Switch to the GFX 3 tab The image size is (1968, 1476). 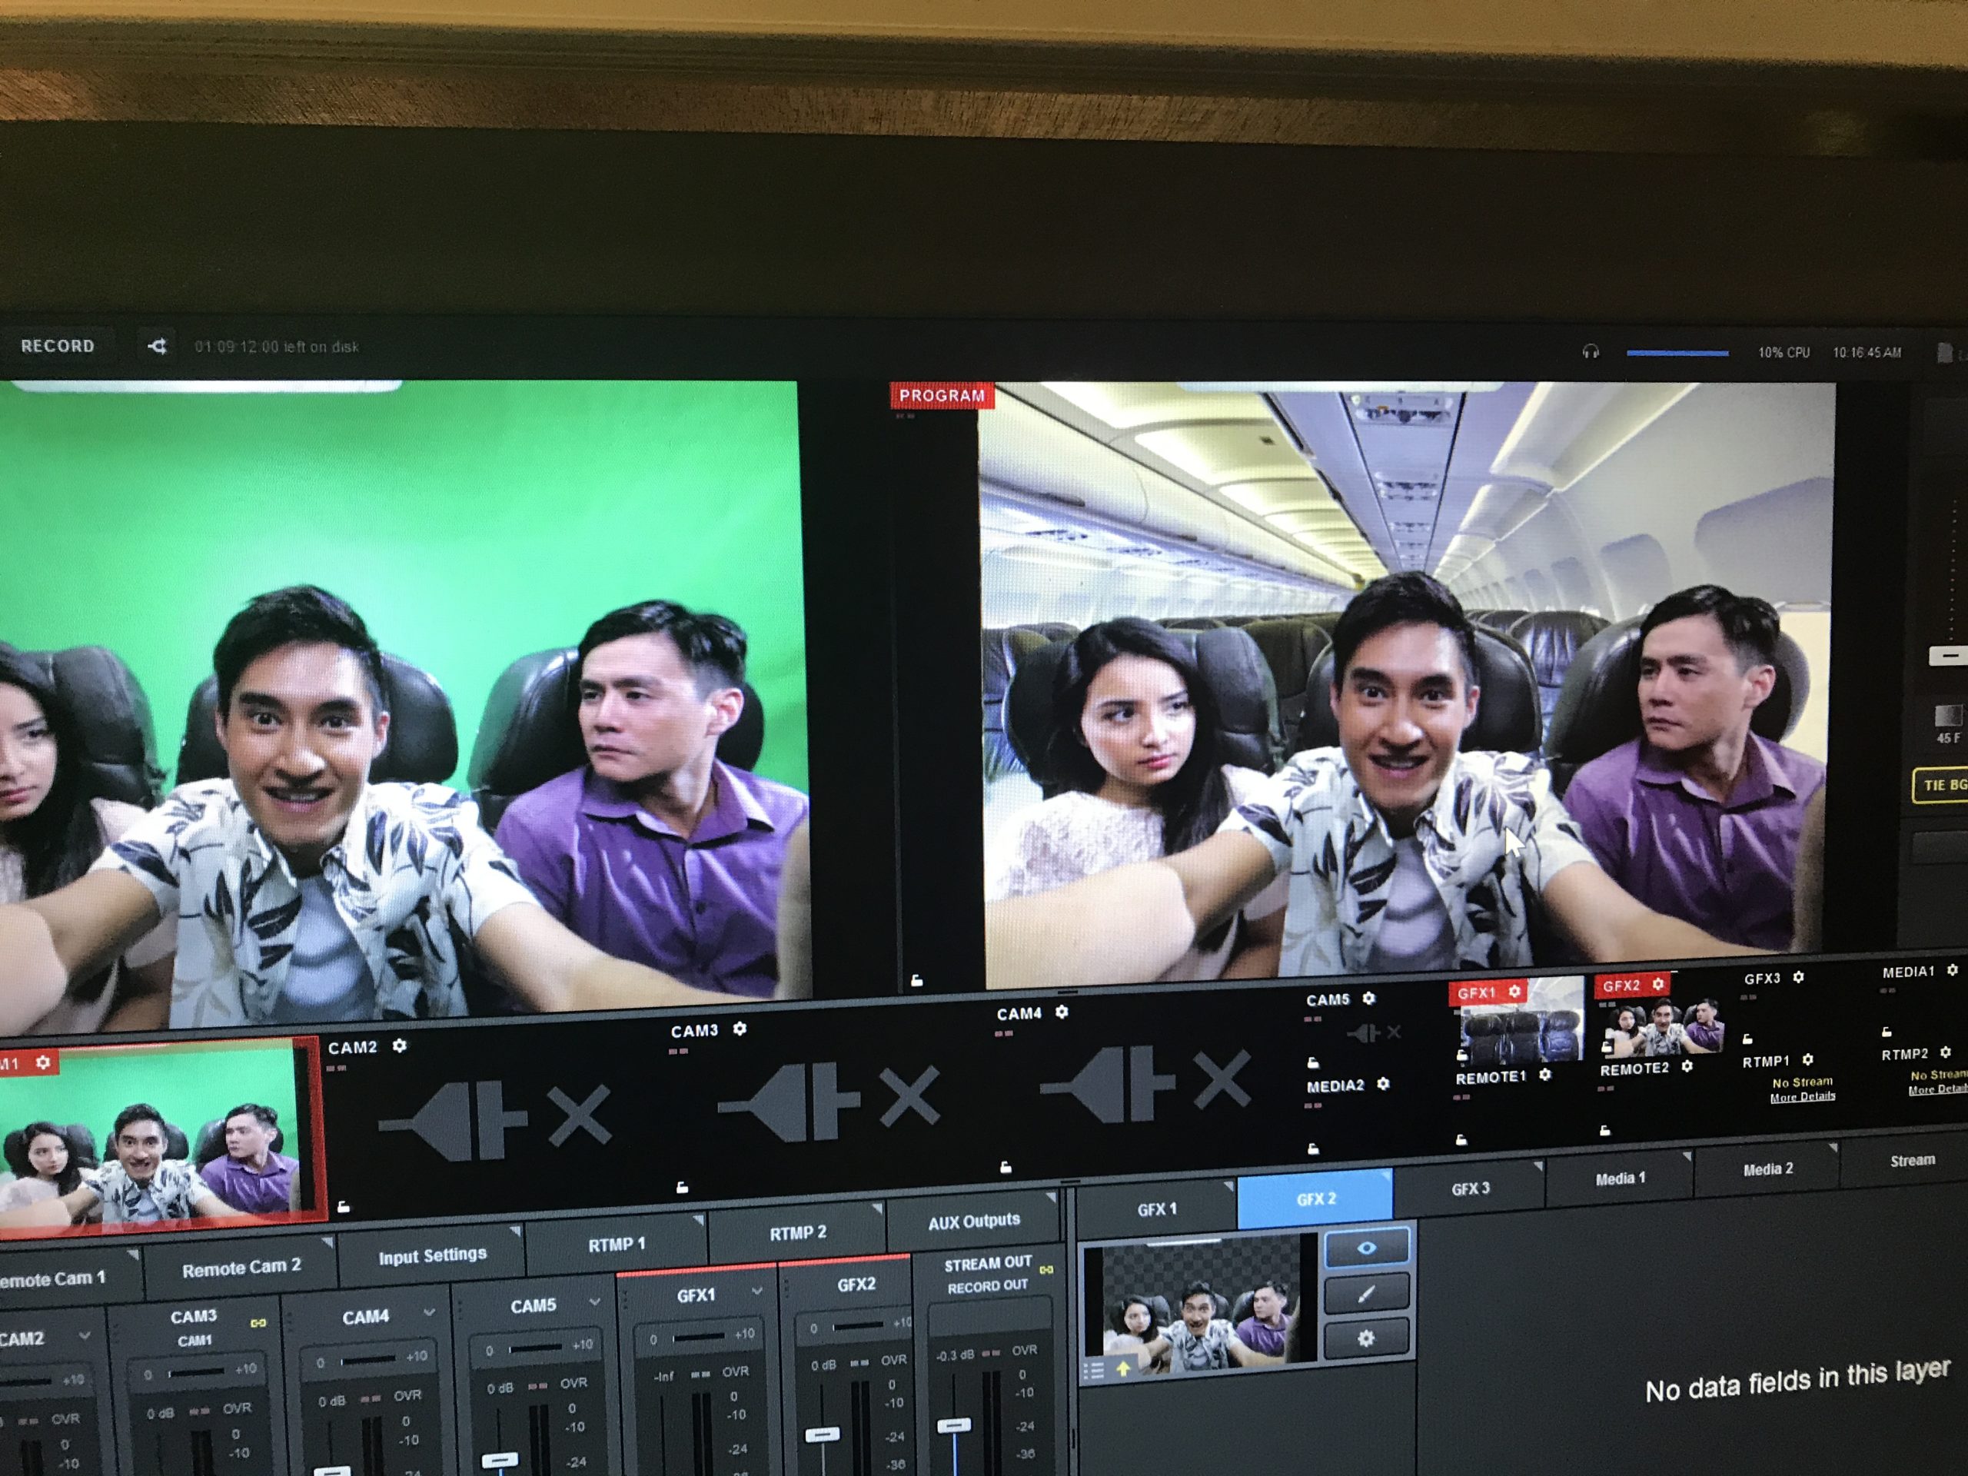(x=1470, y=1188)
